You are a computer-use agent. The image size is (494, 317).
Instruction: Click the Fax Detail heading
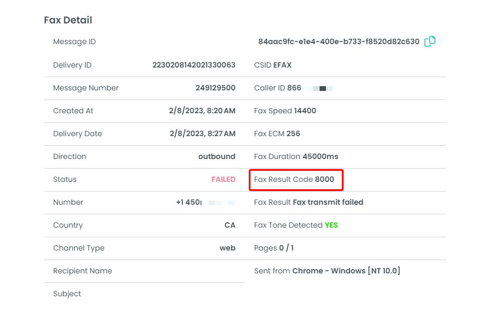pyautogui.click(x=68, y=20)
